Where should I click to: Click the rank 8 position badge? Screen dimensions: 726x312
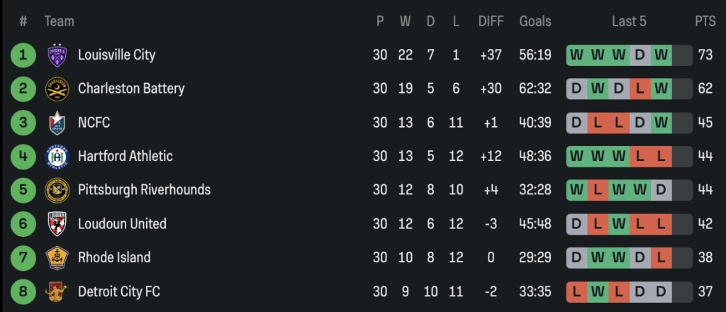23,291
